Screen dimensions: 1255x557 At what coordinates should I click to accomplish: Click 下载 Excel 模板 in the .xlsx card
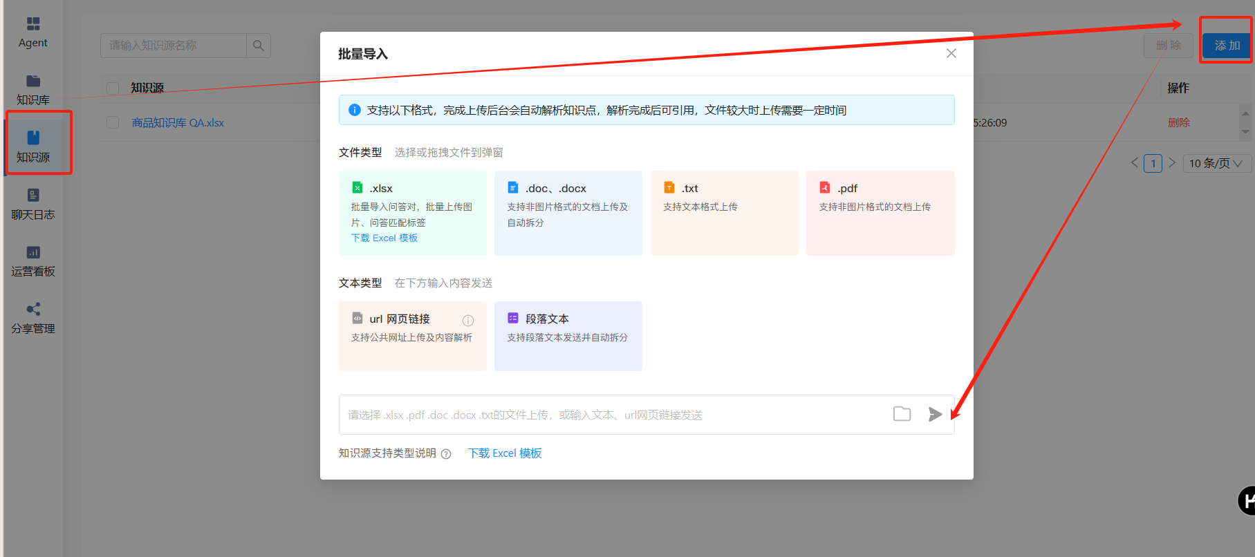tap(384, 238)
